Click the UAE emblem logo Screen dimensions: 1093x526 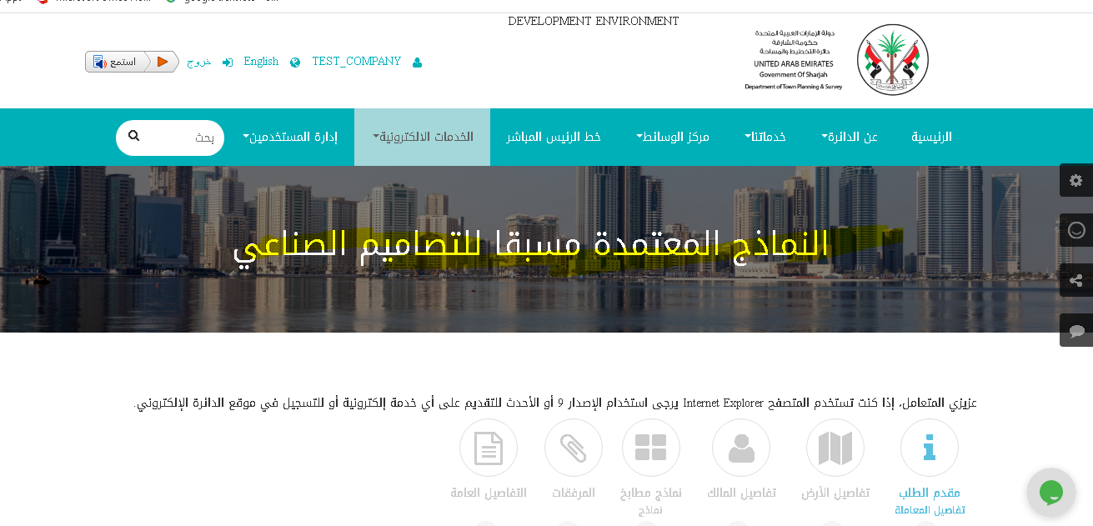tap(893, 59)
